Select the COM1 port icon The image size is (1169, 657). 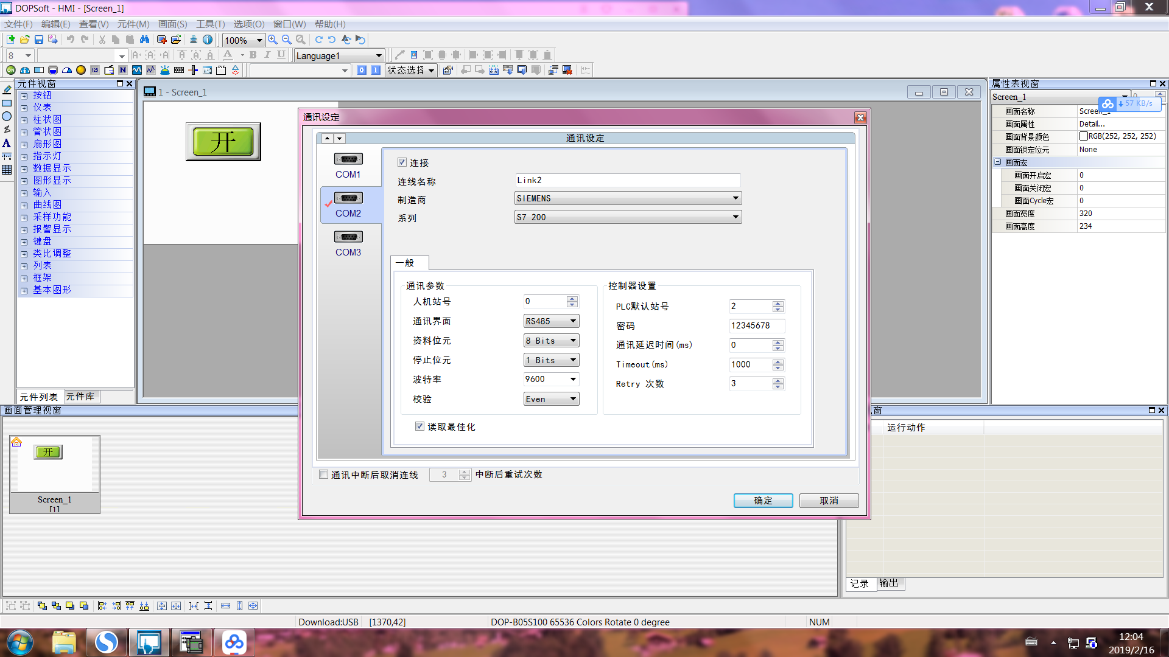tap(348, 159)
